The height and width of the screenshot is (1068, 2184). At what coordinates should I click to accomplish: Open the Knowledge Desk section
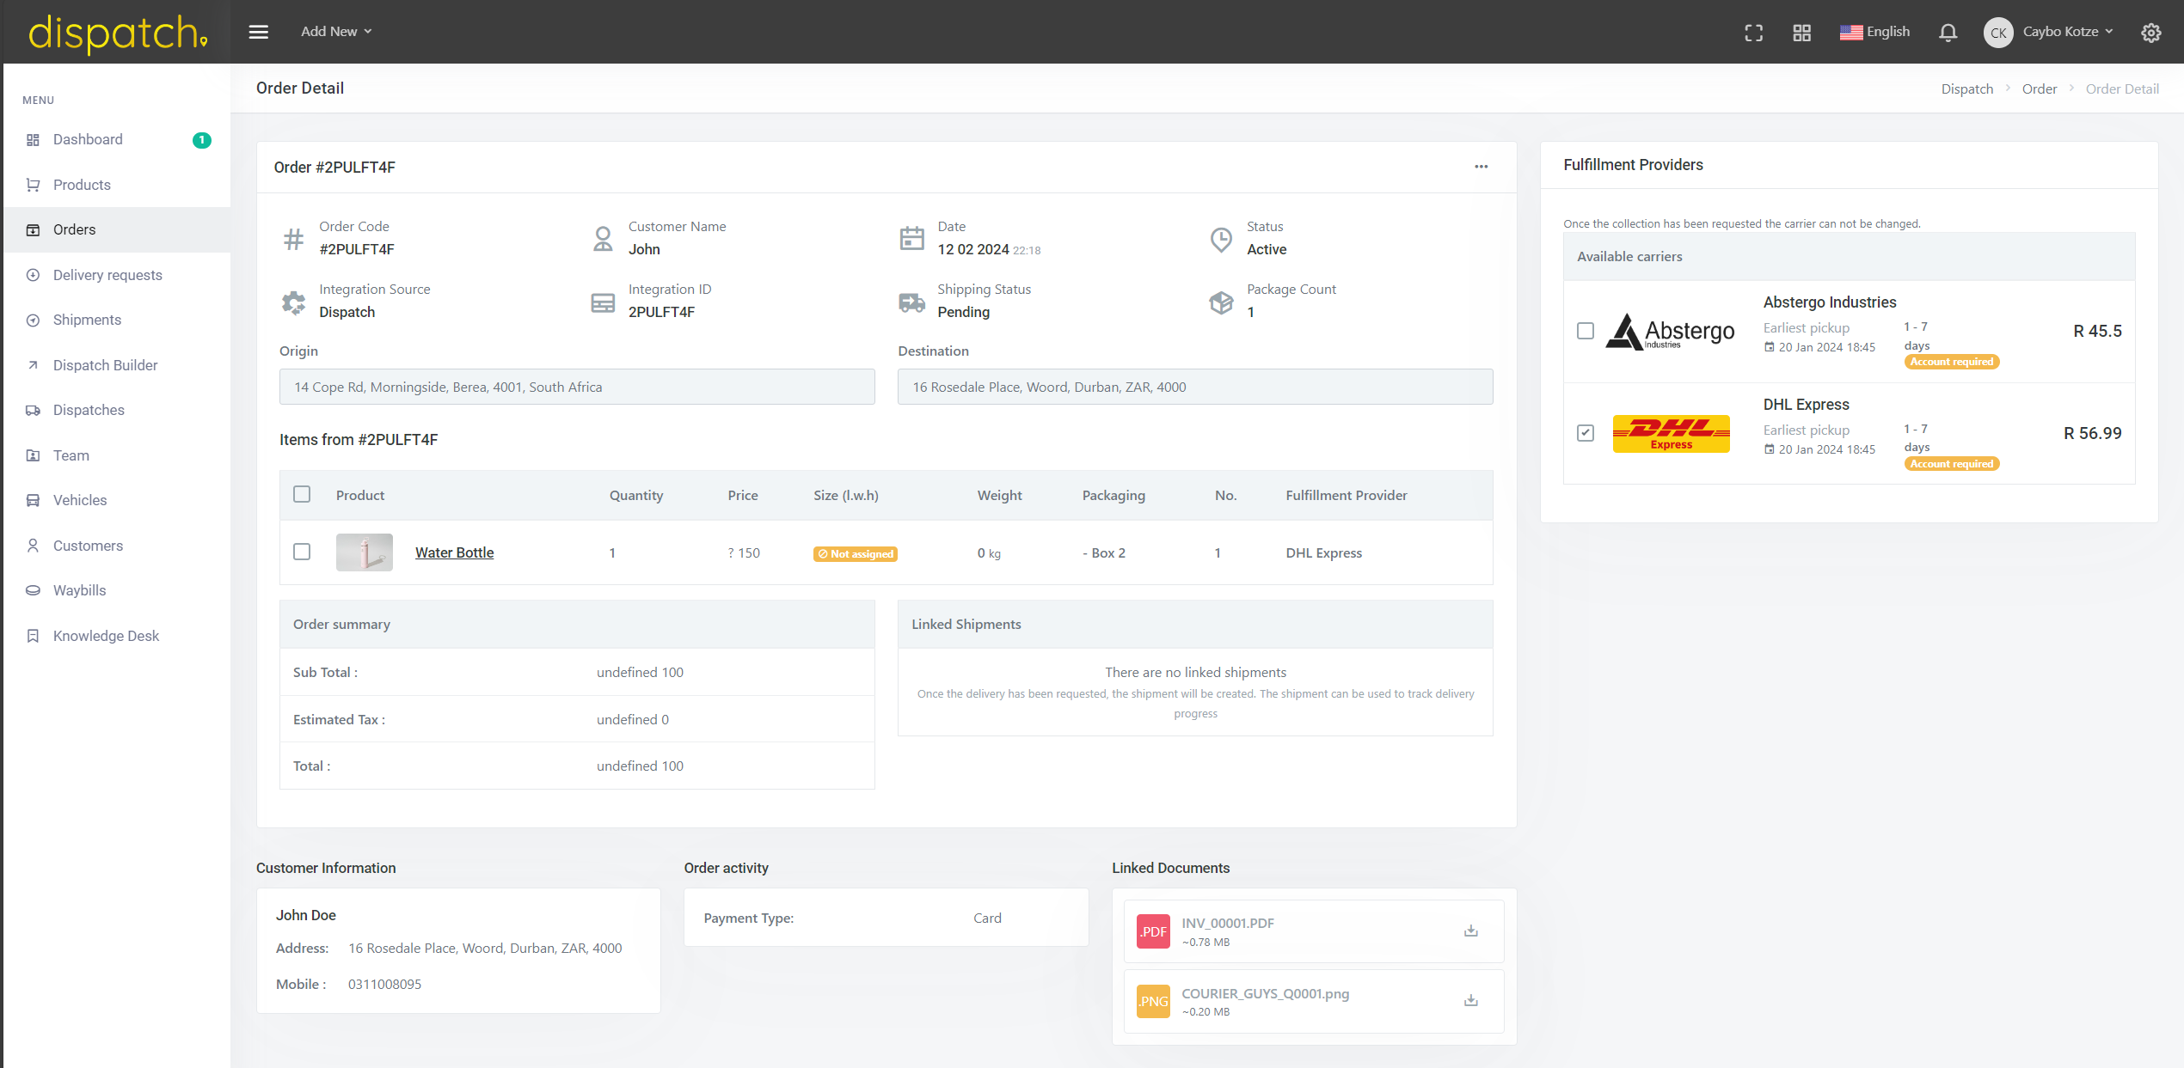coord(105,636)
